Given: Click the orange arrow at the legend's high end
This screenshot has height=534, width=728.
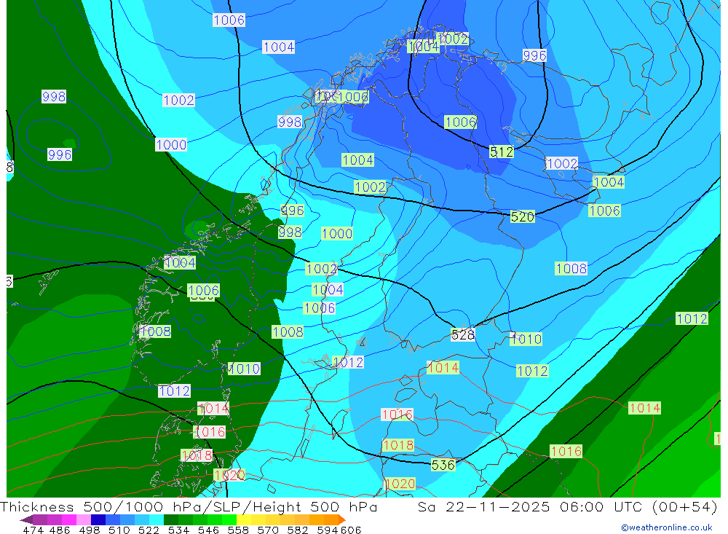Looking at the screenshot, I should [x=342, y=519].
